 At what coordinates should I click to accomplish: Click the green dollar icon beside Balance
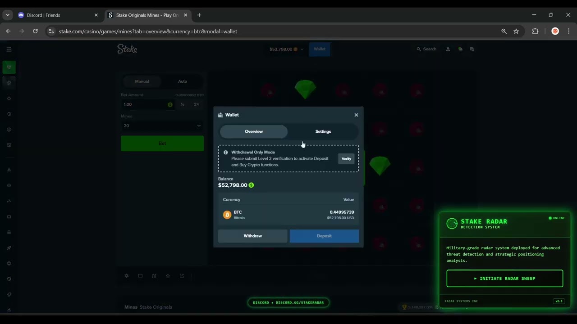(251, 185)
